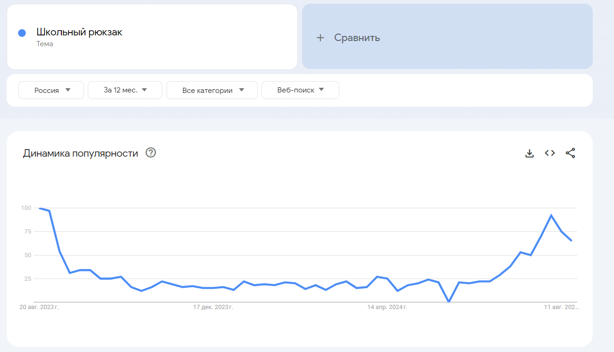
Task: Click the share icon on chart panel
Action: tap(570, 153)
